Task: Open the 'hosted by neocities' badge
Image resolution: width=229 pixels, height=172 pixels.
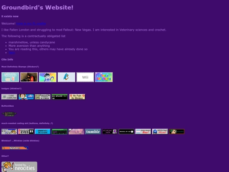Action: point(19,167)
